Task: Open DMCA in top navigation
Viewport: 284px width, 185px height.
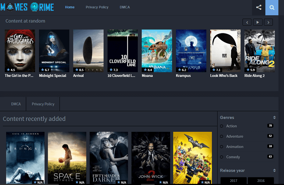Action: 125,7
